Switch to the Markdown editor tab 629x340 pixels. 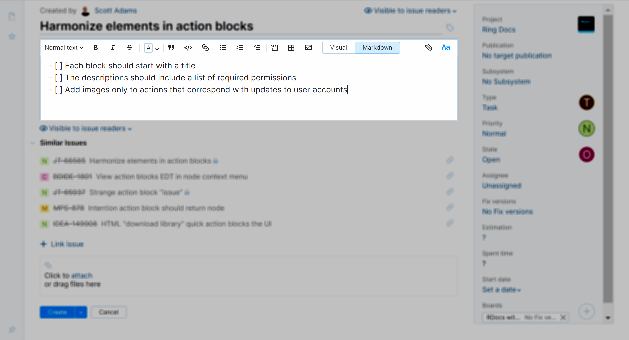click(377, 48)
